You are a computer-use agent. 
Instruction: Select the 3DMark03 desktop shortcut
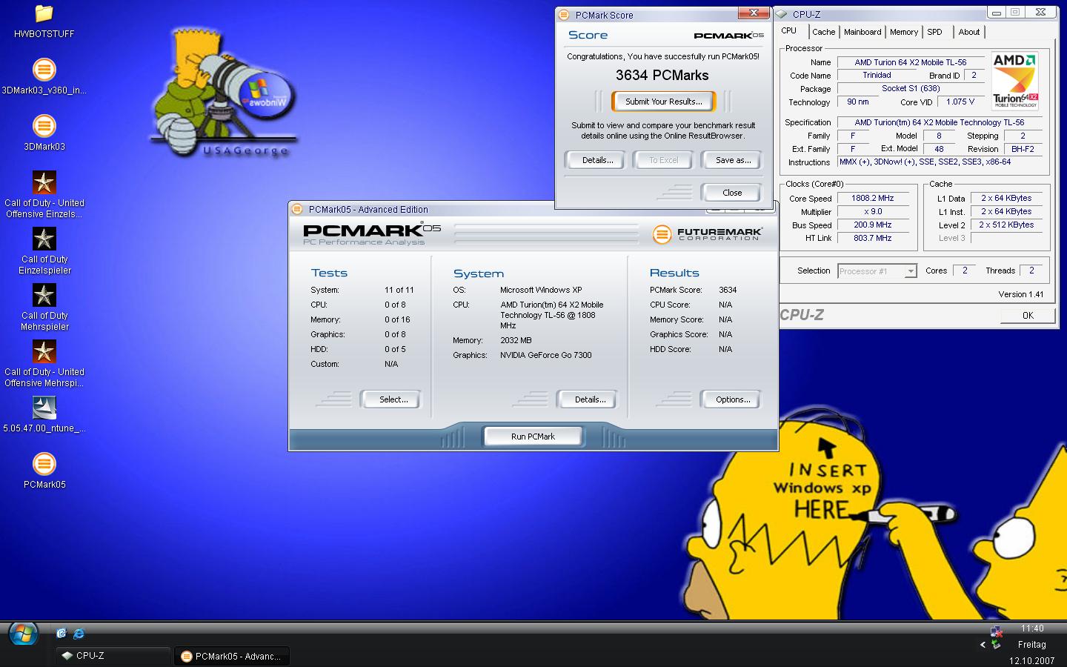click(44, 126)
